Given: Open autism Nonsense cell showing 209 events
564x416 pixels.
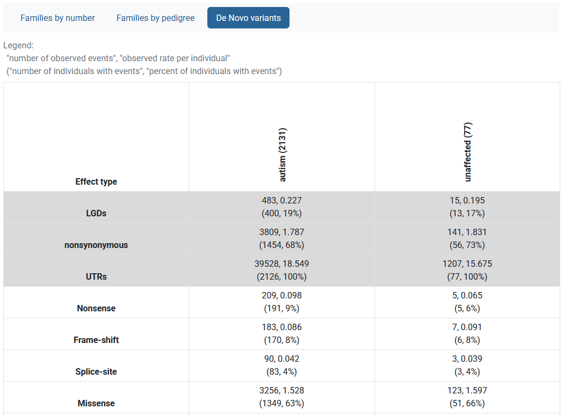Looking at the screenshot, I should pos(281,302).
